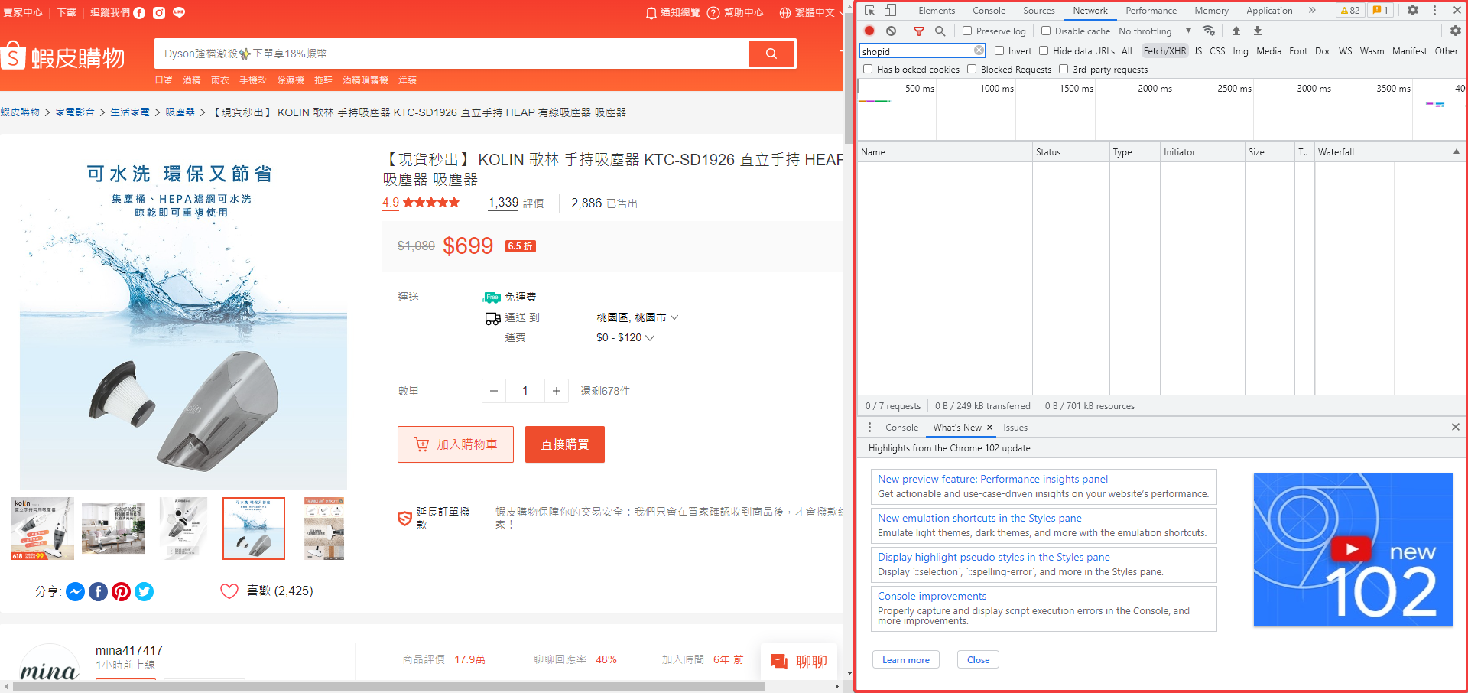Image resolution: width=1468 pixels, height=693 pixels.
Task: Click the DevTools record network log icon
Action: coord(869,31)
